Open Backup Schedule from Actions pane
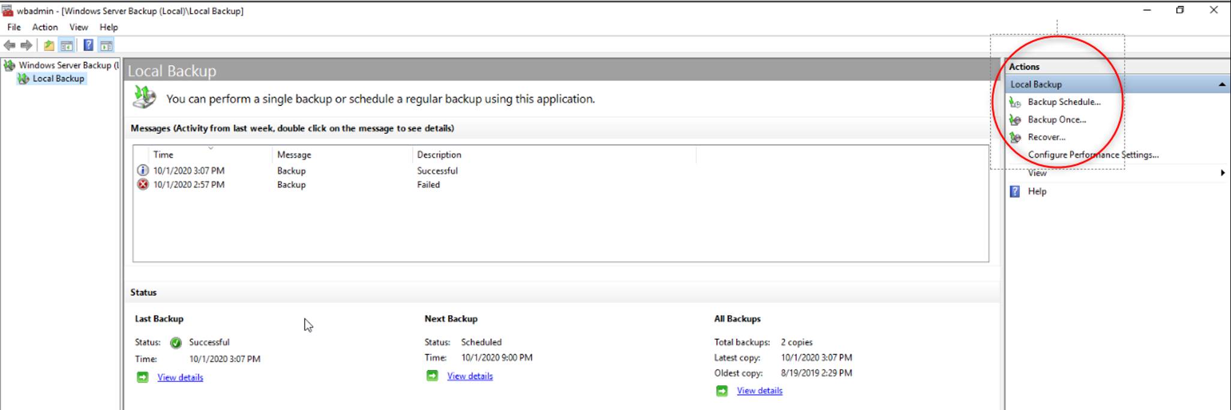1231x410 pixels. [x=1064, y=102]
